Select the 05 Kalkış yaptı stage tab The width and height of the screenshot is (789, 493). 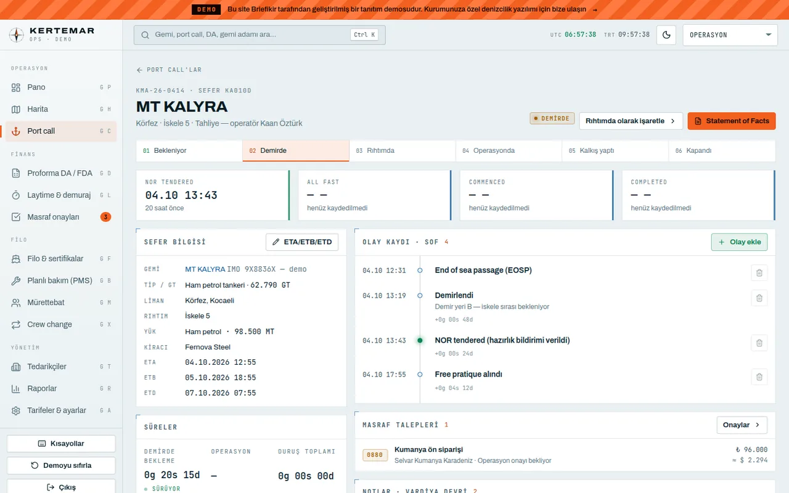pos(615,151)
